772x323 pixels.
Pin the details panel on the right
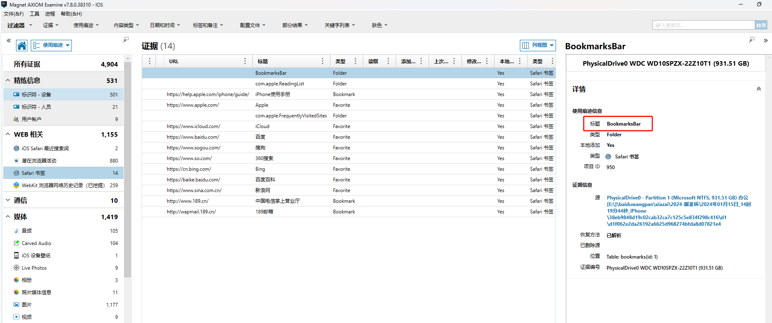751,40
